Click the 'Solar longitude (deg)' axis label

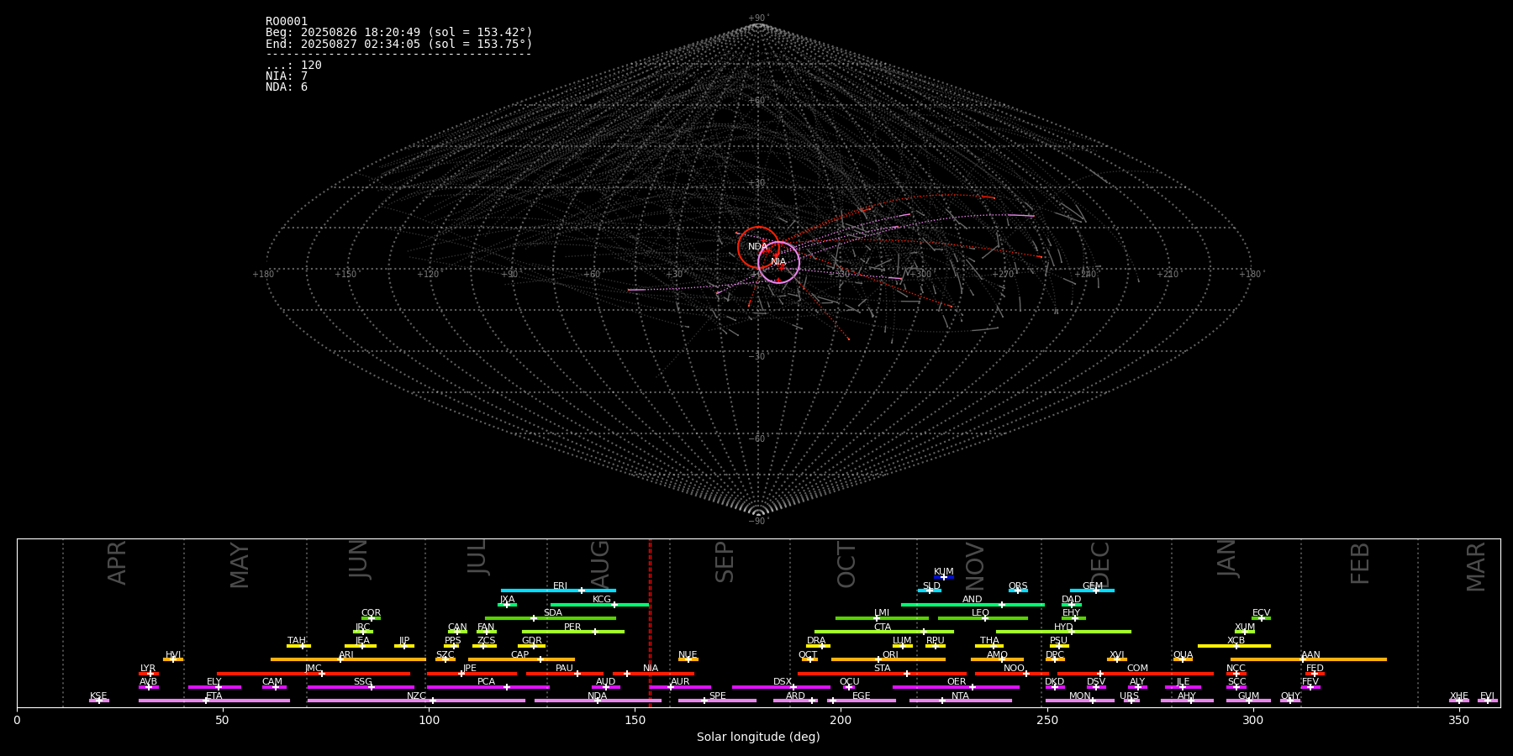click(758, 738)
